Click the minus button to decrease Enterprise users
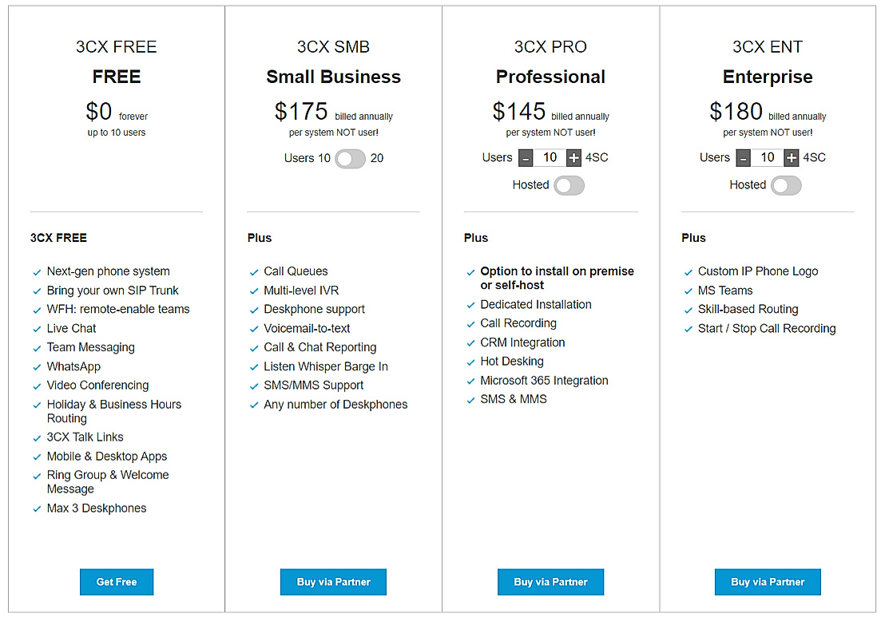 (743, 157)
